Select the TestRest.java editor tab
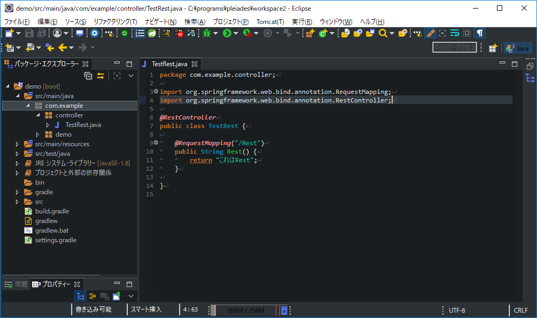The height and width of the screenshot is (318, 537). 169,64
